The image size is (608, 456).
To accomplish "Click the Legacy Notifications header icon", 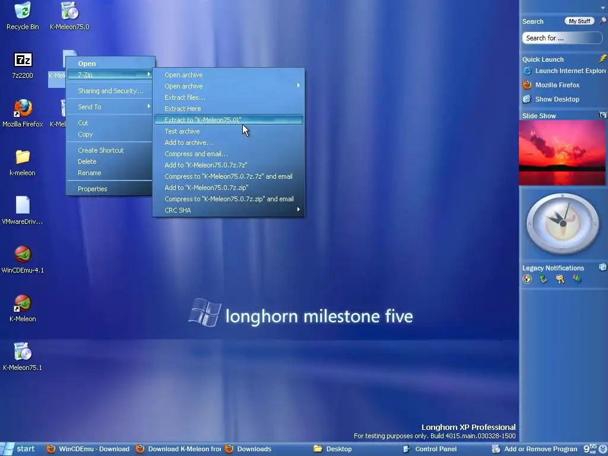I will click(603, 267).
